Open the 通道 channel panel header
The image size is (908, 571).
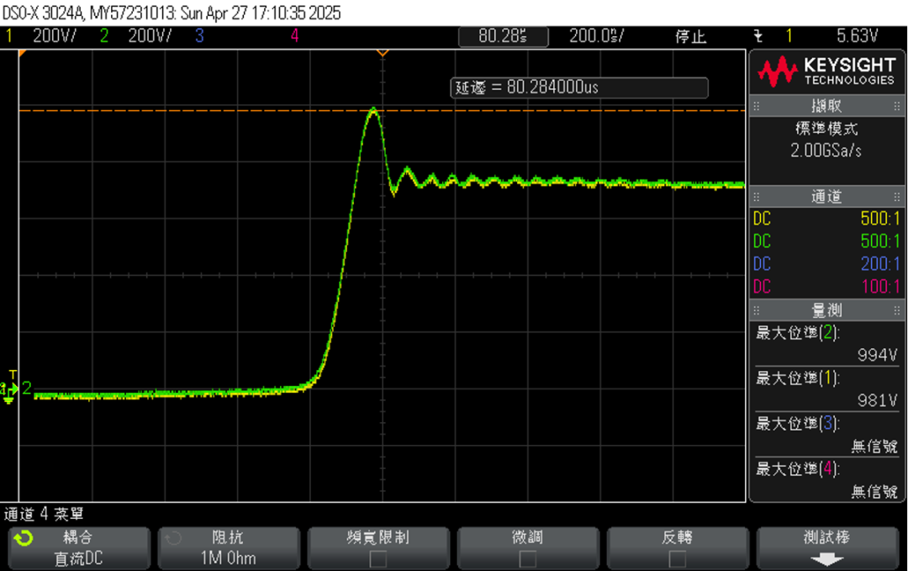[x=826, y=197]
